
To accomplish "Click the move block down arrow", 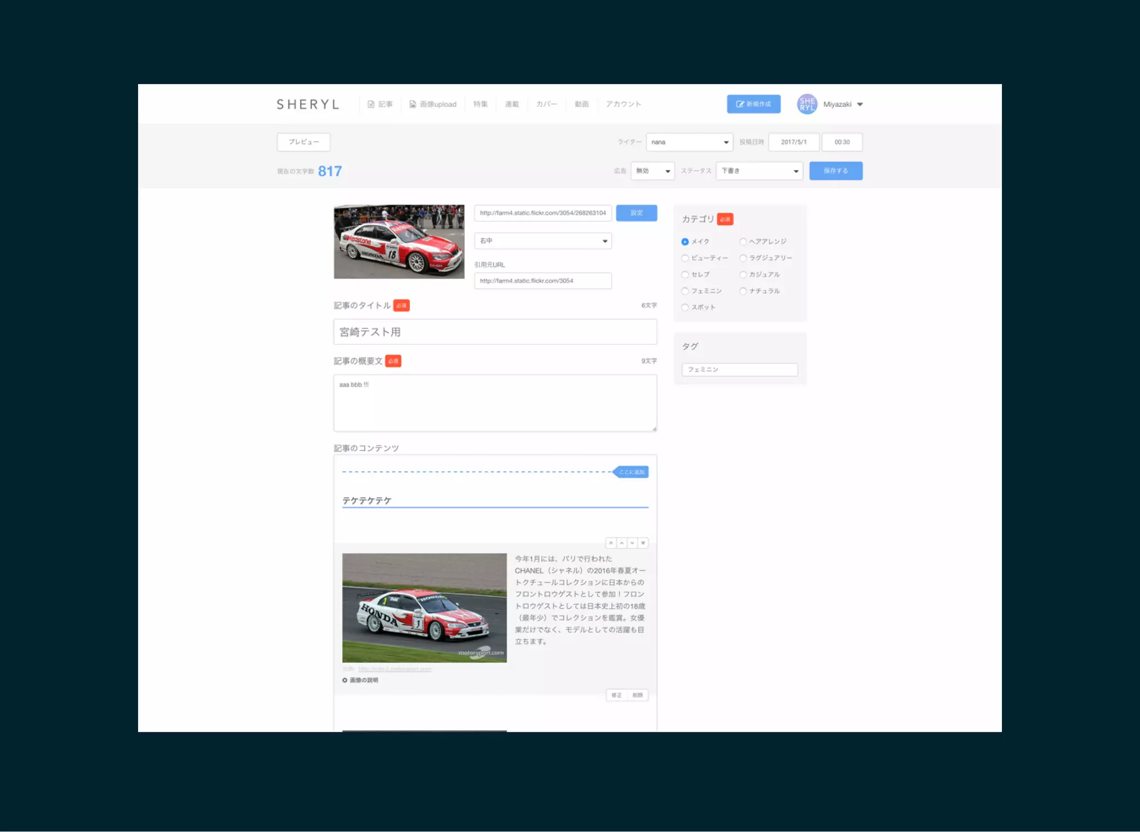I will coord(632,543).
